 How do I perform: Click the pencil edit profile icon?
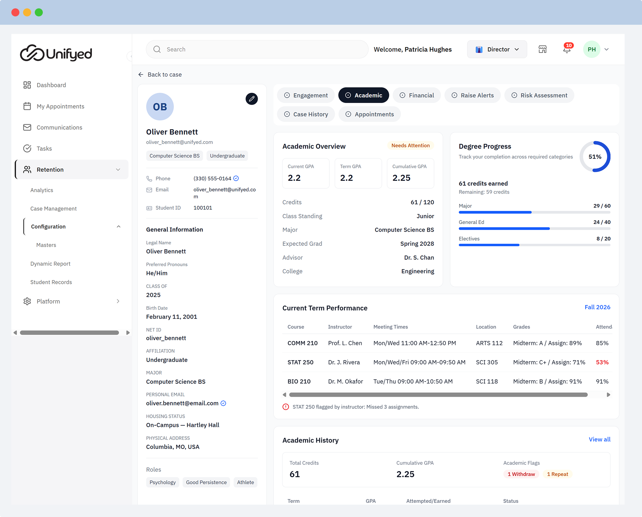click(x=252, y=99)
